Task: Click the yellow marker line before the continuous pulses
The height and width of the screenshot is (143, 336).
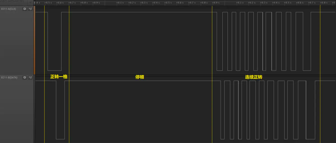Action: click(212, 73)
